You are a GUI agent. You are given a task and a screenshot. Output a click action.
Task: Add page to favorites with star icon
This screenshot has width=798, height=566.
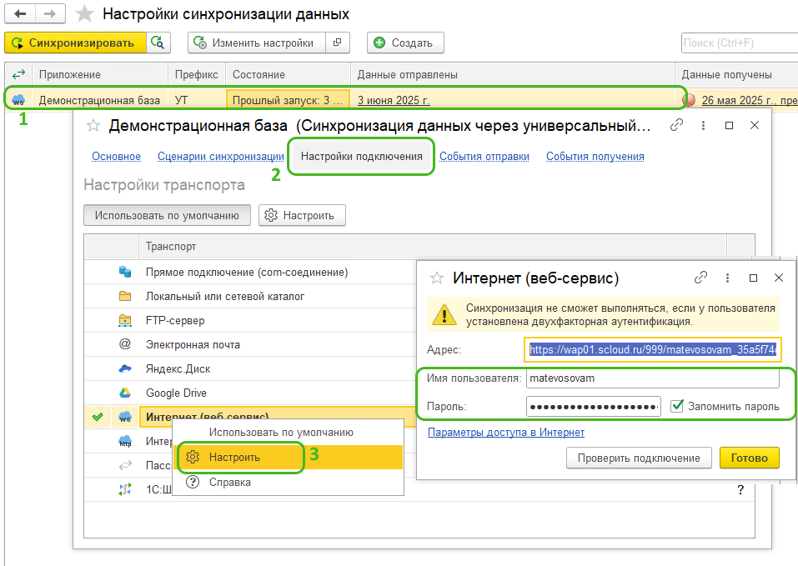[x=83, y=14]
